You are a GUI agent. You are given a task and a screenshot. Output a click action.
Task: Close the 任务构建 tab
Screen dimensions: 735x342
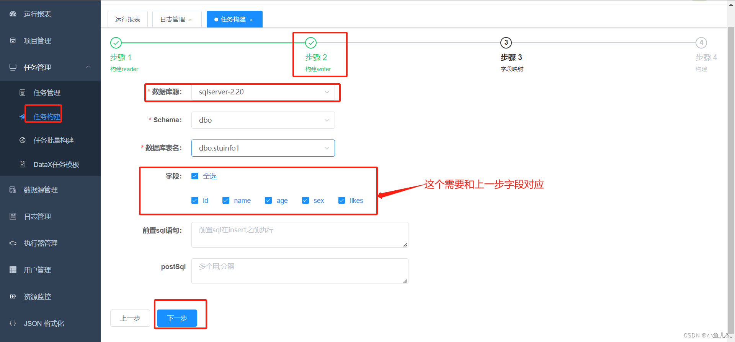coord(251,20)
